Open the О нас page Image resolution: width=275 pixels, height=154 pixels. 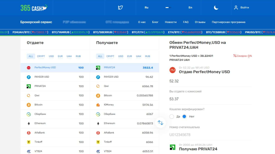click(142, 22)
